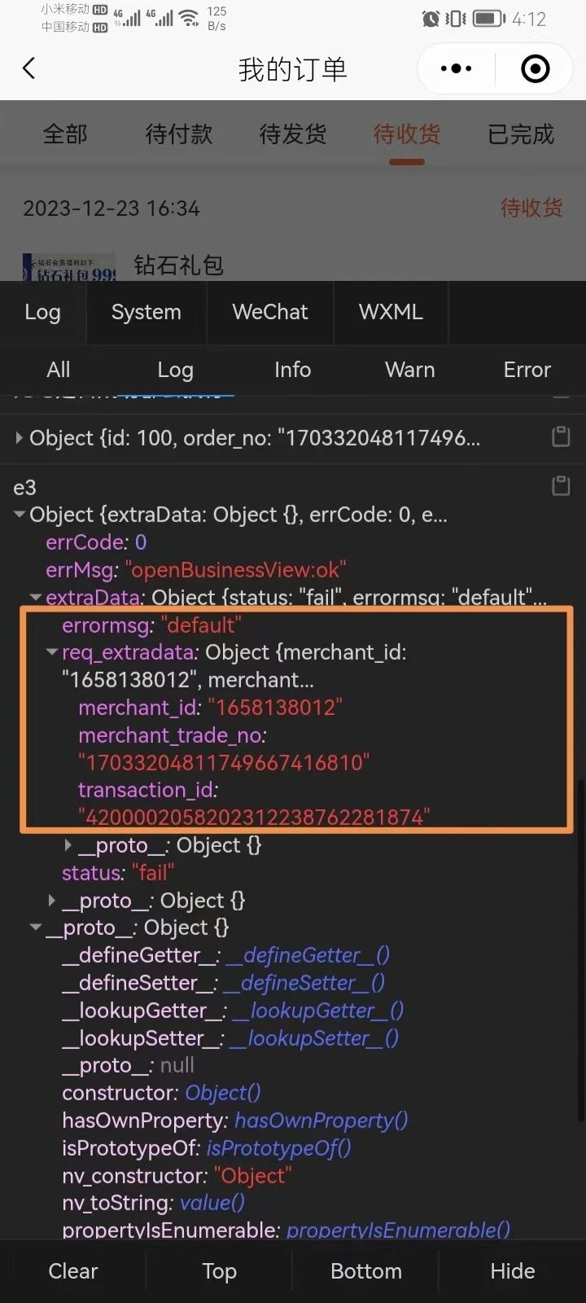Viewport: 586px width, 1303px height.
Task: Copy the e3 log entry via clipboard icon
Action: pos(561,486)
